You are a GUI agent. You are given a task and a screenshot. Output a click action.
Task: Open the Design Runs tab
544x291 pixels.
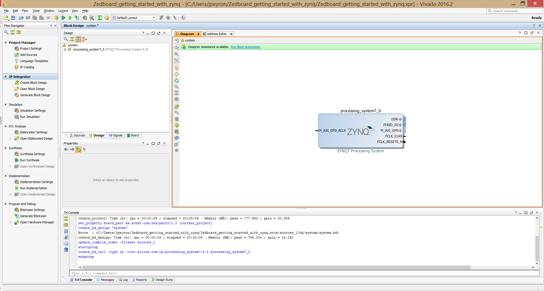[162, 280]
